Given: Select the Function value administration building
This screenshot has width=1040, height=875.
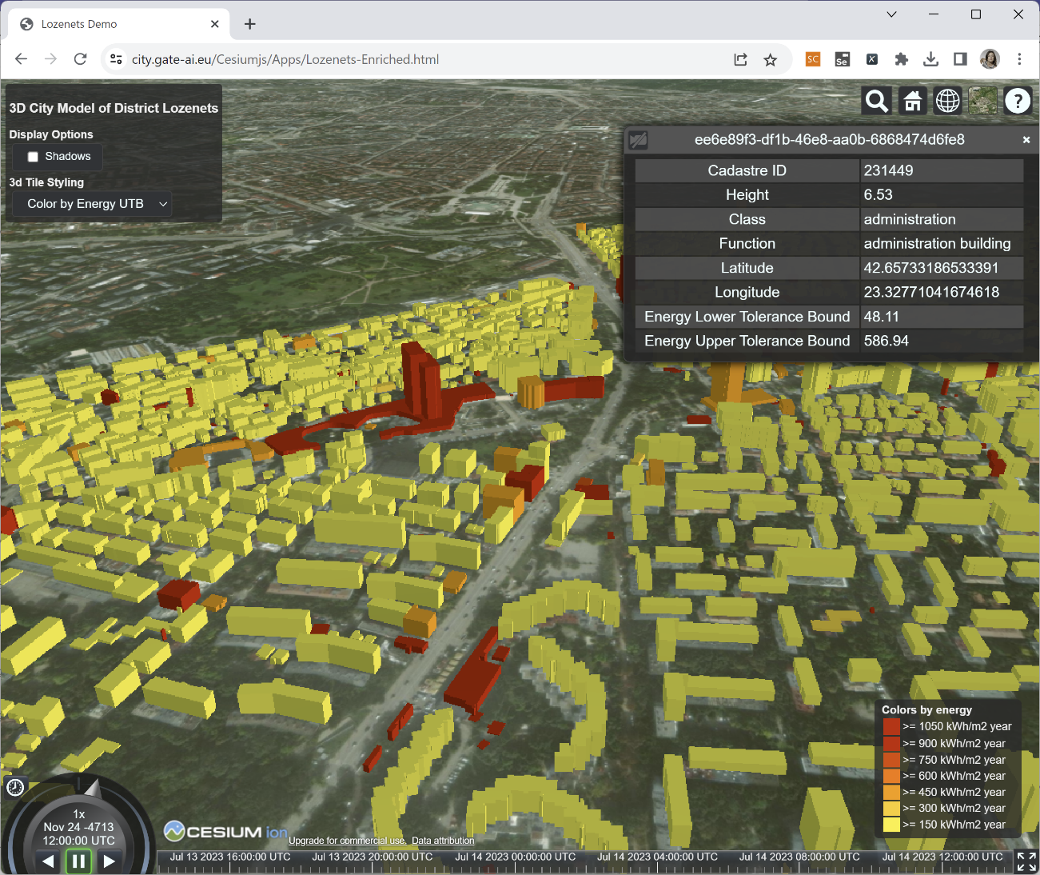Looking at the screenshot, I should (x=937, y=243).
